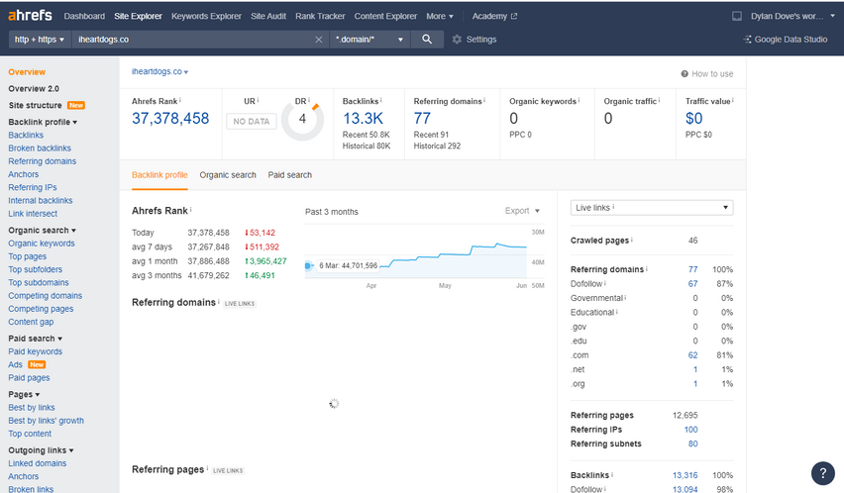Viewport: 844px width, 493px height.
Task: Click the Backlinks count 13,316
Action: click(685, 475)
